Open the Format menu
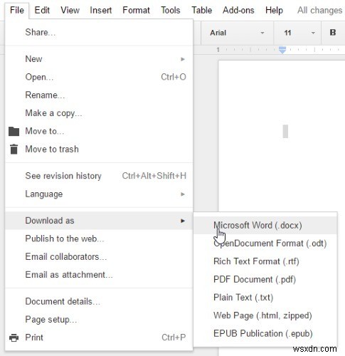This screenshot has width=345, height=356. (x=136, y=10)
